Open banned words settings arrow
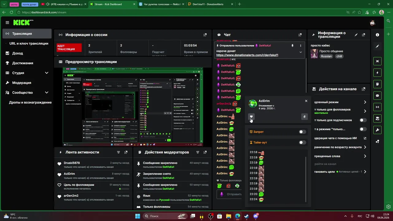393x221 pixels. [x=365, y=156]
